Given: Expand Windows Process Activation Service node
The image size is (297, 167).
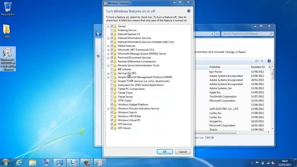Looking at the screenshot, I should 108,109.
